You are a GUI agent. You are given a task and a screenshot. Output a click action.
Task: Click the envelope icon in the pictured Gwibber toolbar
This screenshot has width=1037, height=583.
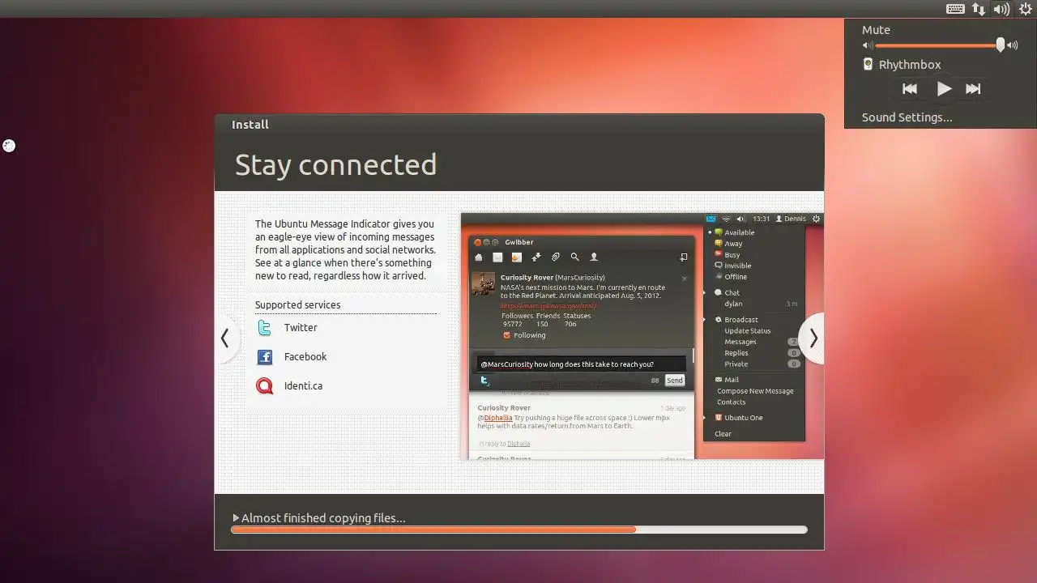tap(497, 257)
